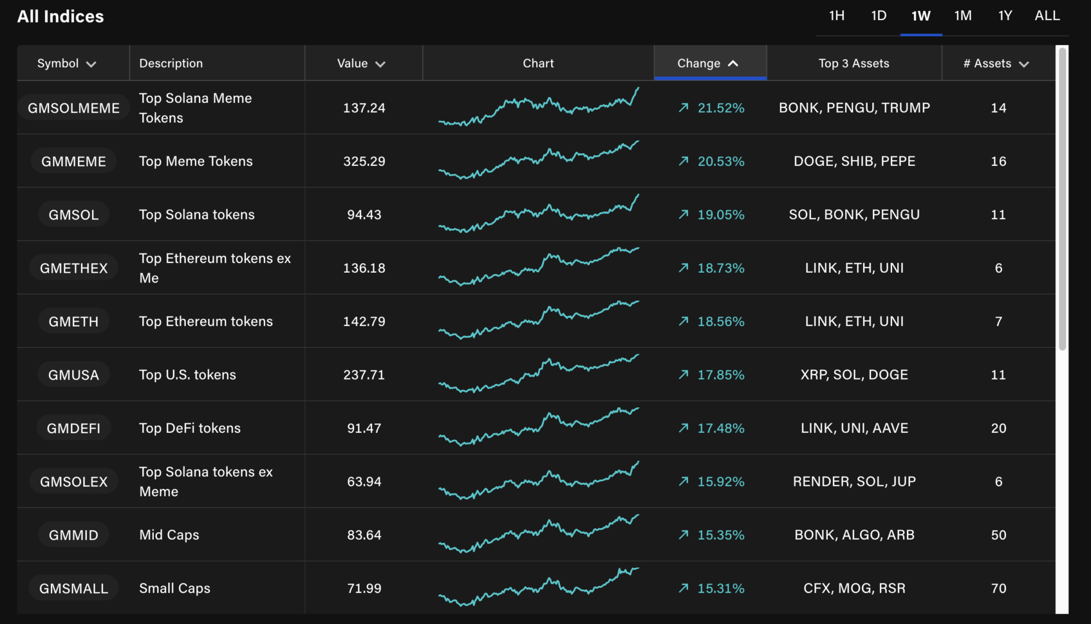Click the GMMID sparkline chart
1091x624 pixels.
click(x=539, y=534)
